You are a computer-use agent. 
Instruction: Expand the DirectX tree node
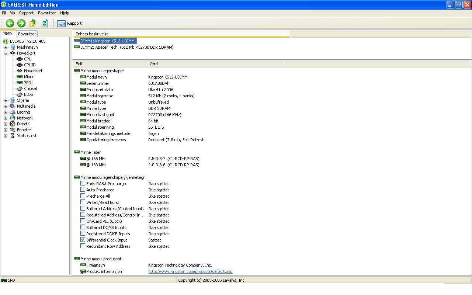[6, 124]
